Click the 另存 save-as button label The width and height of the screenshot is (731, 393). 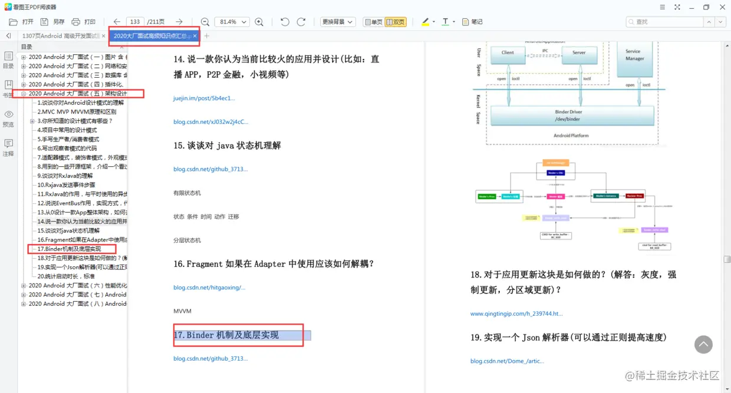59,22
